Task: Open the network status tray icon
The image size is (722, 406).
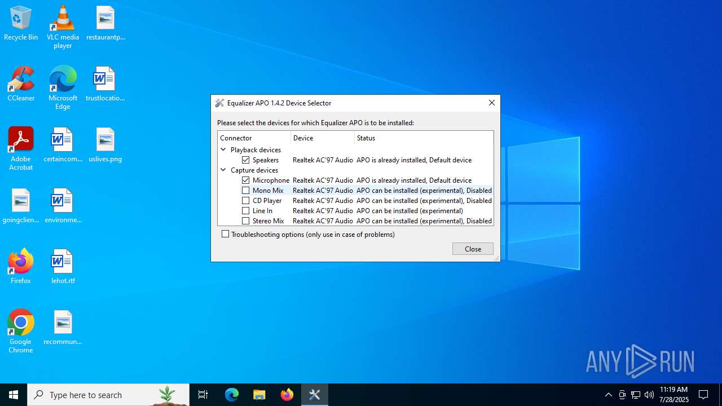Action: click(636, 395)
